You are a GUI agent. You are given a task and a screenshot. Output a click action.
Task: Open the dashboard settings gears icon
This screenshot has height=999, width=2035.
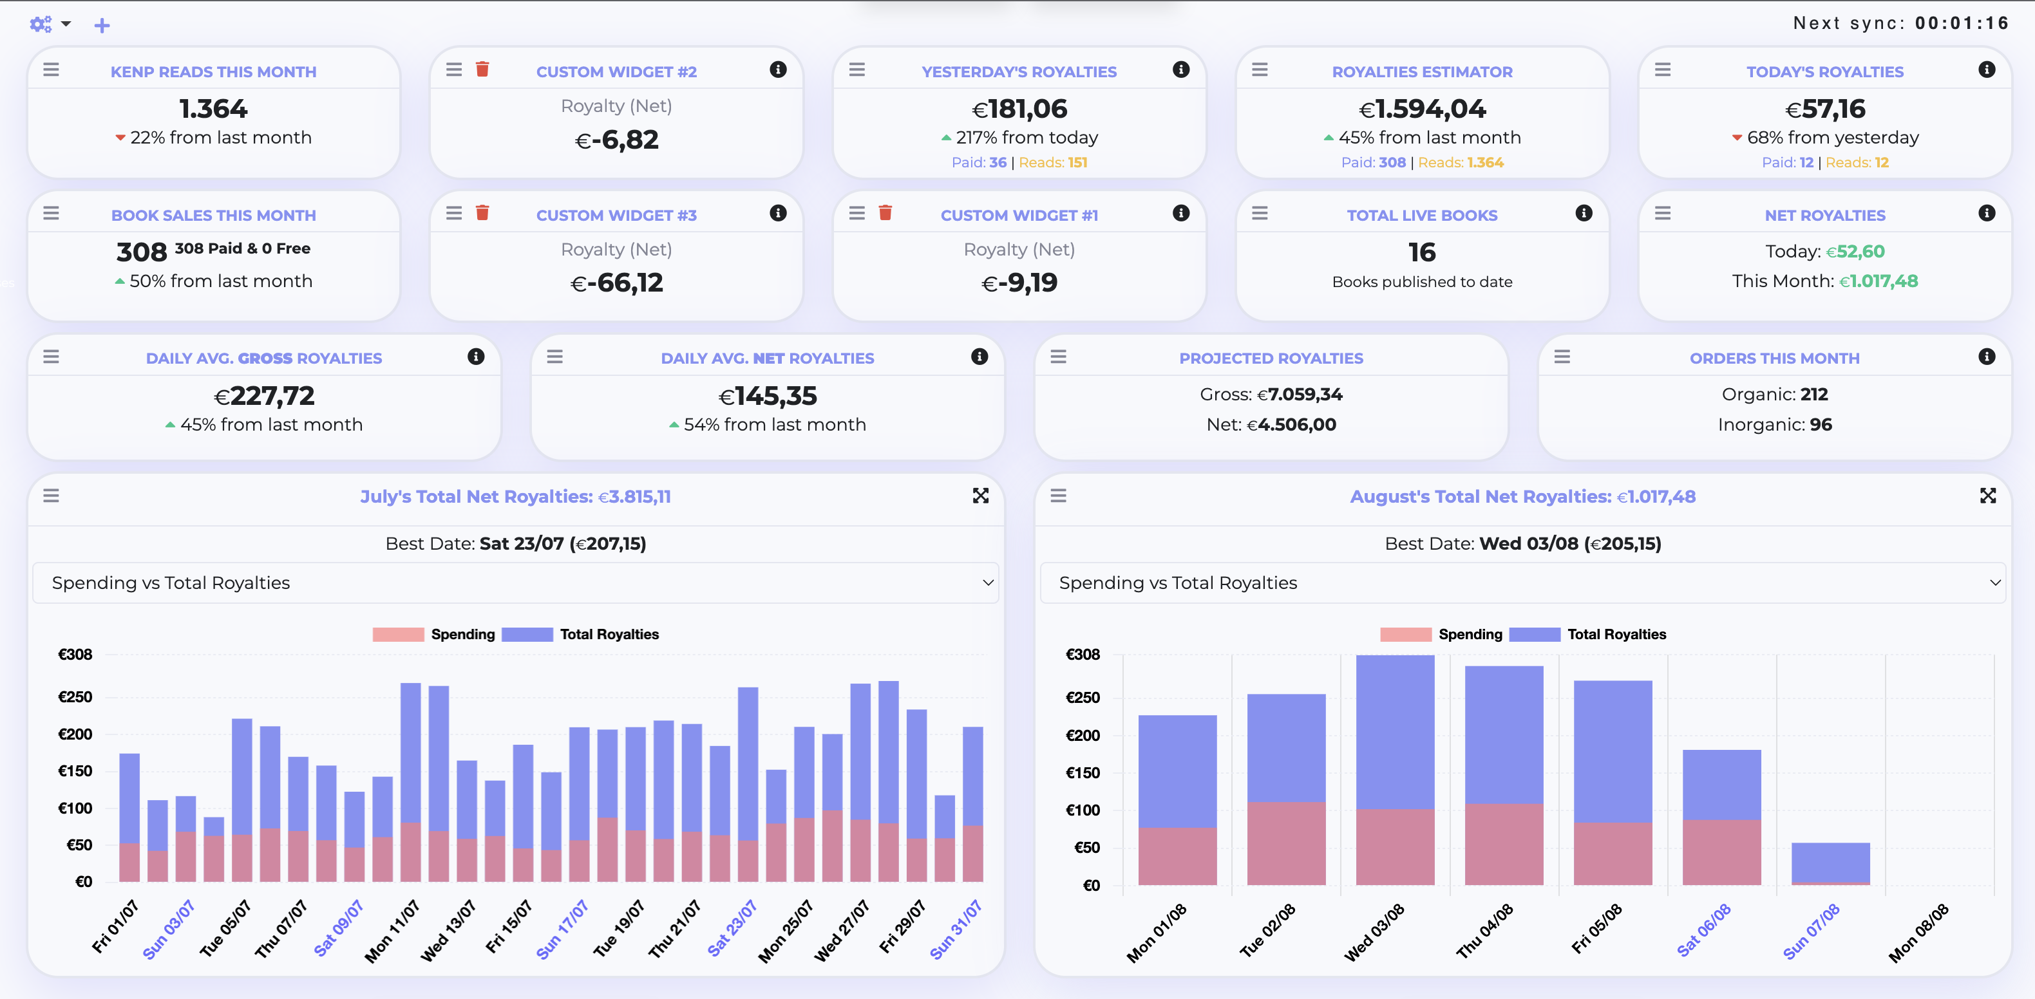pos(41,24)
